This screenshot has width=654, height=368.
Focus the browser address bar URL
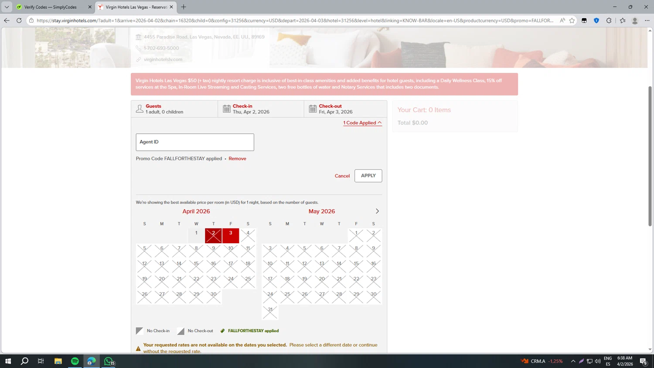click(x=295, y=20)
